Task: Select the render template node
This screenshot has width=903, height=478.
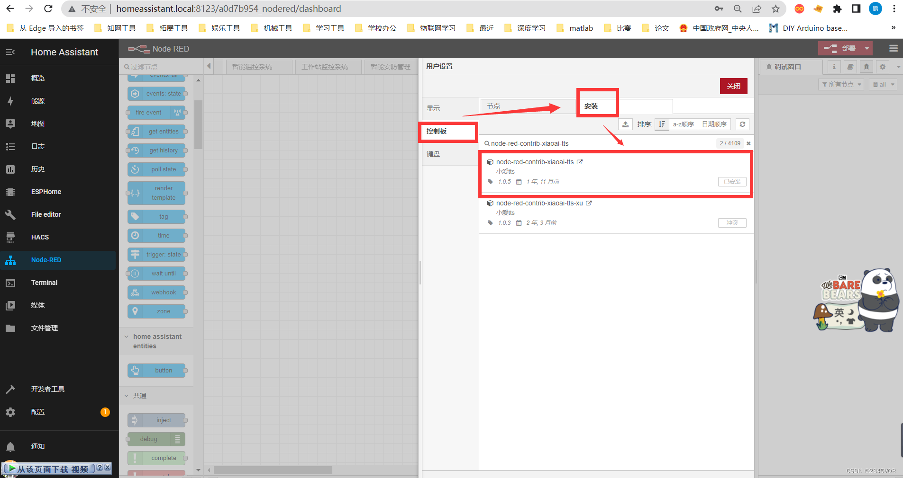Action: (x=157, y=193)
